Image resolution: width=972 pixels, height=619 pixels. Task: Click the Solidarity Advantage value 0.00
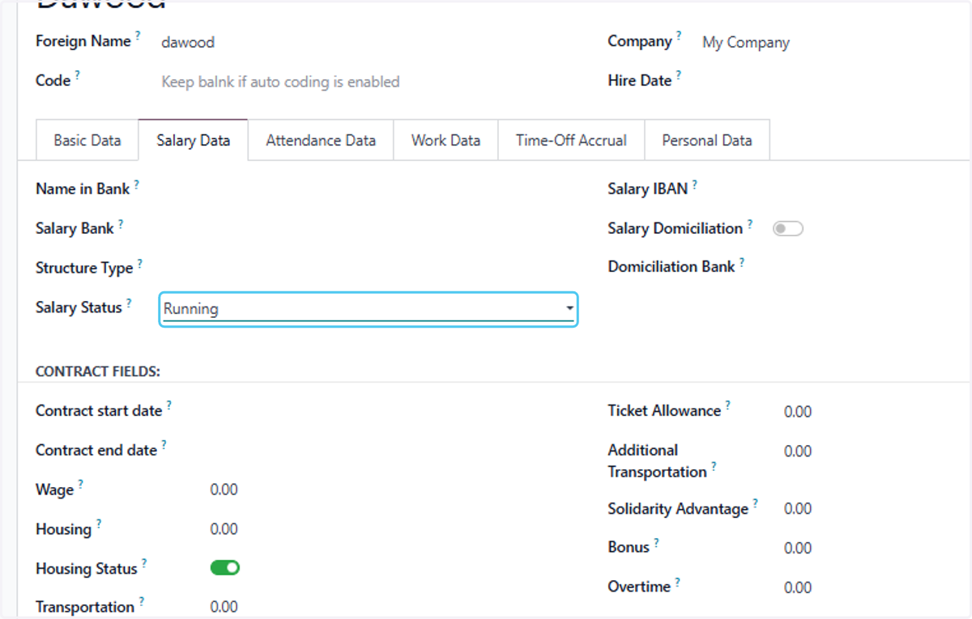pos(798,509)
